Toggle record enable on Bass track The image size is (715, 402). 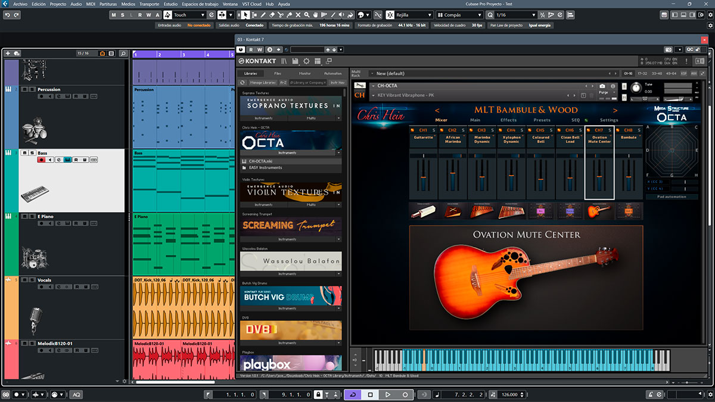(x=42, y=160)
